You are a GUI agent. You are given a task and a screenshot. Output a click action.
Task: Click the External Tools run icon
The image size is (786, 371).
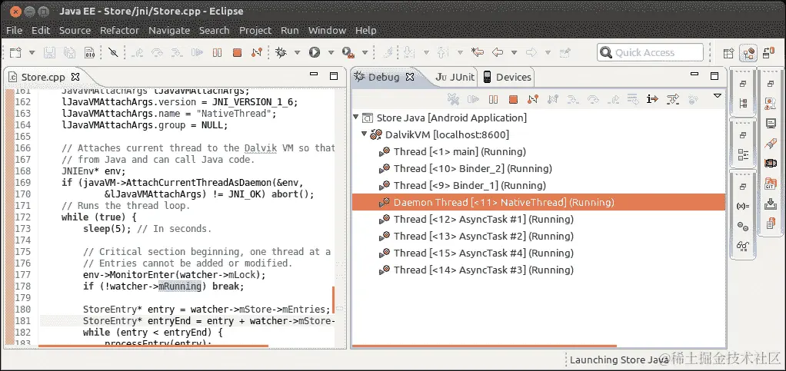348,52
